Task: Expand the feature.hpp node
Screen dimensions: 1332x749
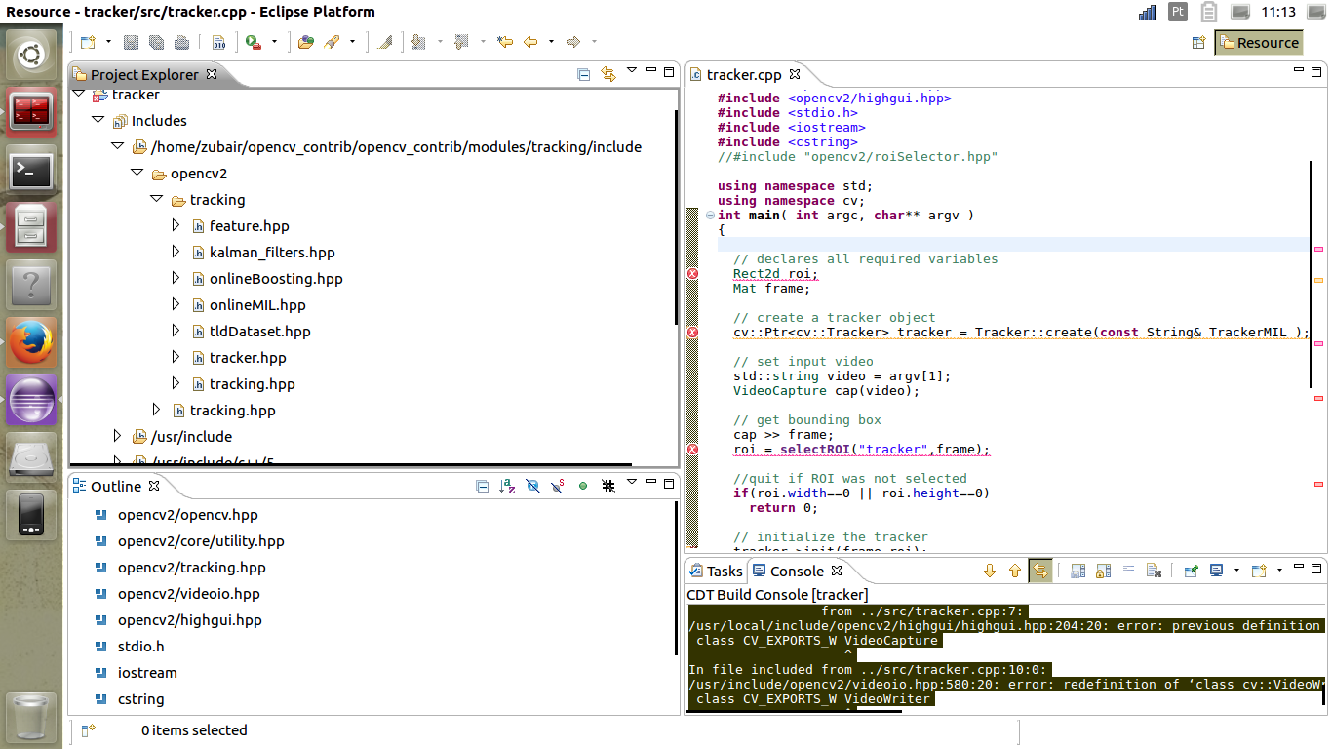Action: (176, 225)
